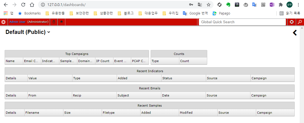Sort Recent Samples by Modified
Screen dimensions: 304x123
[x=198, y=113]
